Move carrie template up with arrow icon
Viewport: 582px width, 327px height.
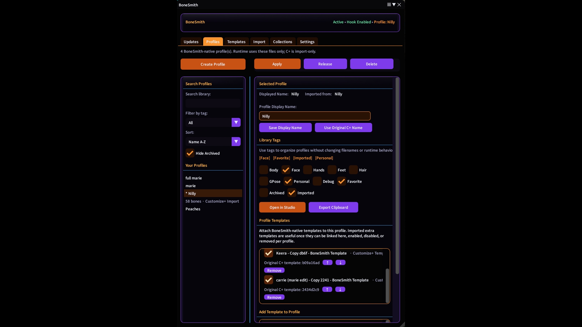tap(327, 289)
